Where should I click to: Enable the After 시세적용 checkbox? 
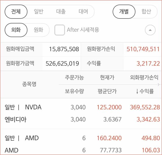click(x=60, y=30)
